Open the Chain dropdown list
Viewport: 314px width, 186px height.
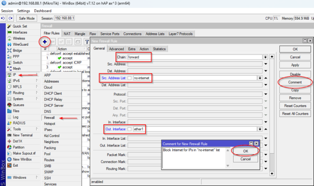tap(266, 57)
